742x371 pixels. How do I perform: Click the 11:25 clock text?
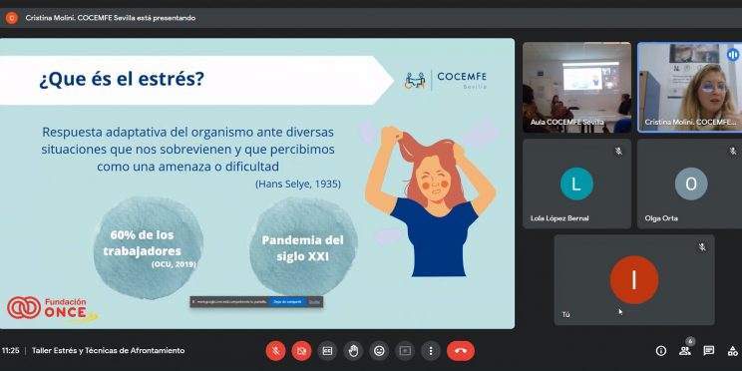point(10,351)
